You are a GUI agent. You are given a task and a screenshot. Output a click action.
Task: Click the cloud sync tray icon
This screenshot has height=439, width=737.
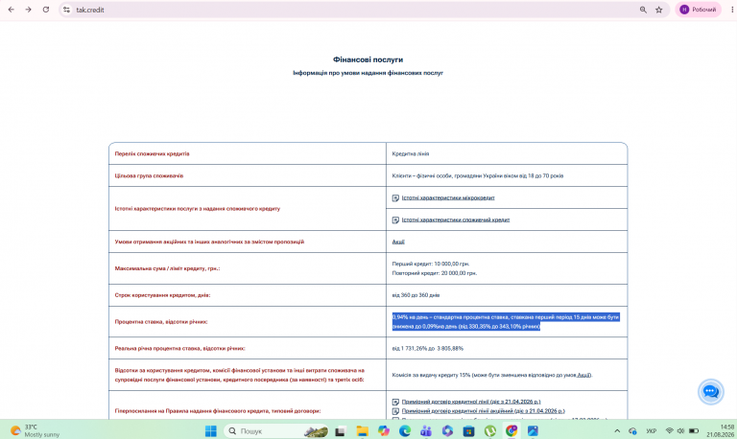[x=632, y=430]
